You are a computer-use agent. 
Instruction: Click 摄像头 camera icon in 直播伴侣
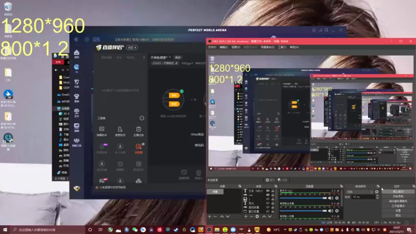(x=198, y=175)
